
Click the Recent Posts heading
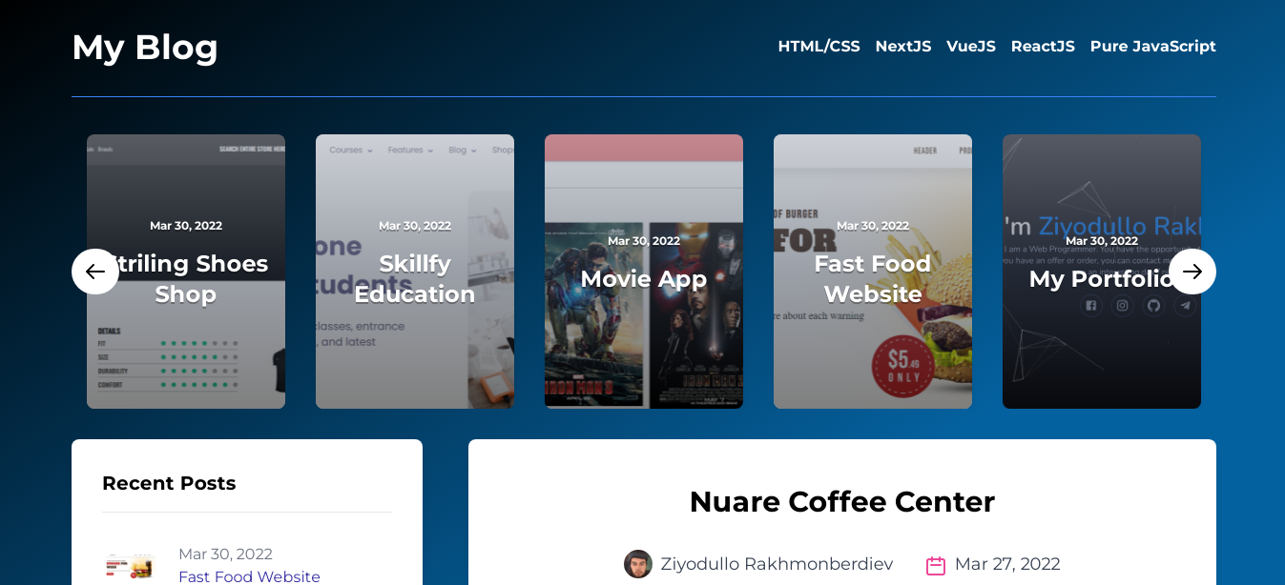[169, 483]
